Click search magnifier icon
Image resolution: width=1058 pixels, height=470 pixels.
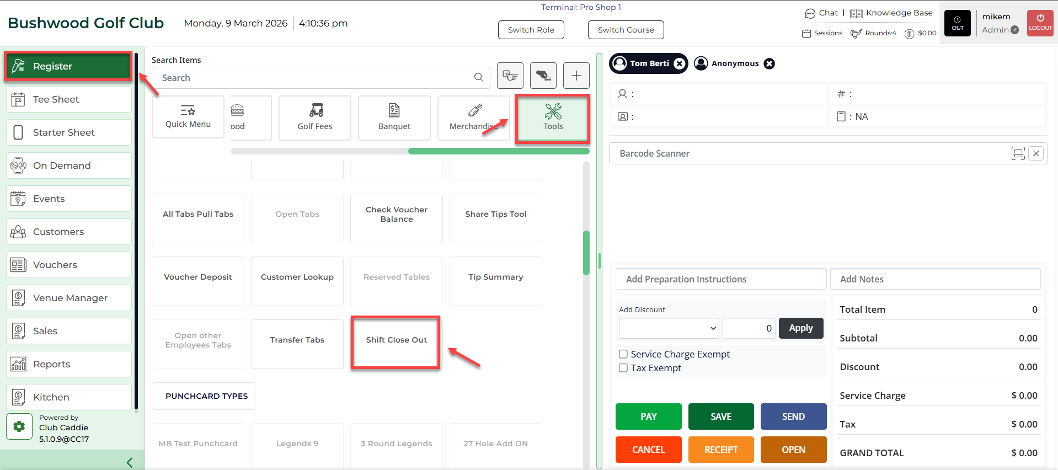(x=478, y=78)
